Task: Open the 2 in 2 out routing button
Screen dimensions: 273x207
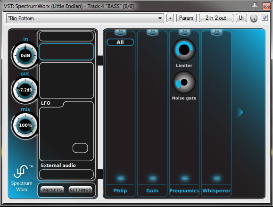Action: [x=216, y=18]
